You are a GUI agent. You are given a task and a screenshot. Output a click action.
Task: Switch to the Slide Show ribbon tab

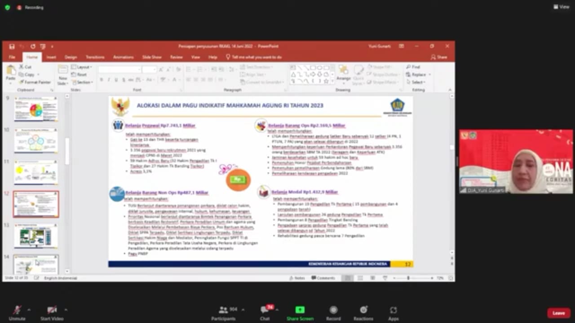(x=152, y=57)
